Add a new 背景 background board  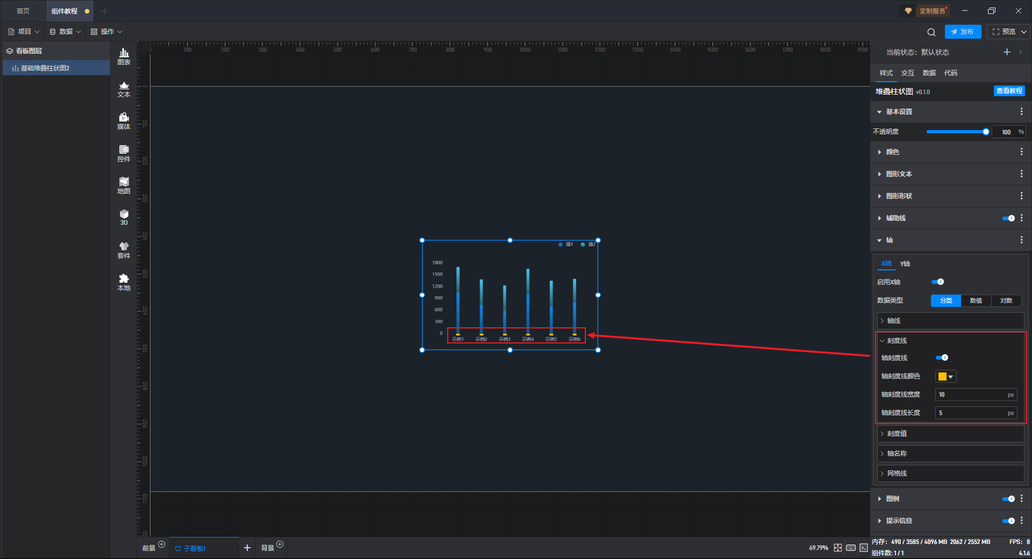279,544
